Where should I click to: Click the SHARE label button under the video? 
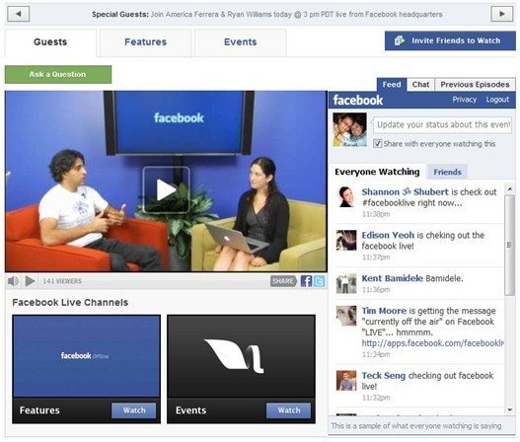click(283, 281)
